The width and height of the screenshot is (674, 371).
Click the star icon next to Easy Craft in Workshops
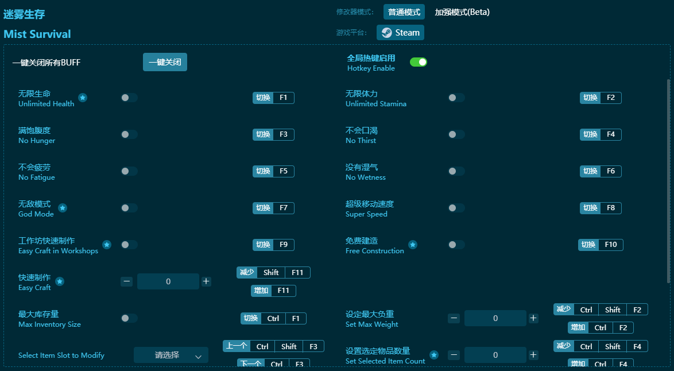pos(107,245)
